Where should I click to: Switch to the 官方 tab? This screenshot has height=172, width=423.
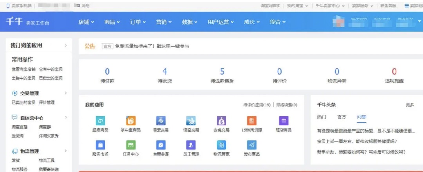click(341, 117)
